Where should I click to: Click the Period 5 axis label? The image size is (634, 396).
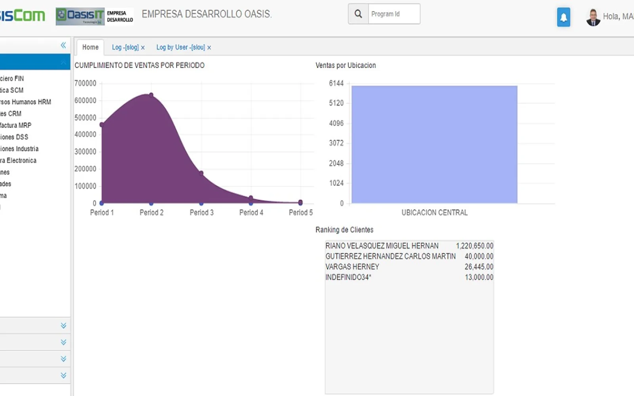coord(301,213)
